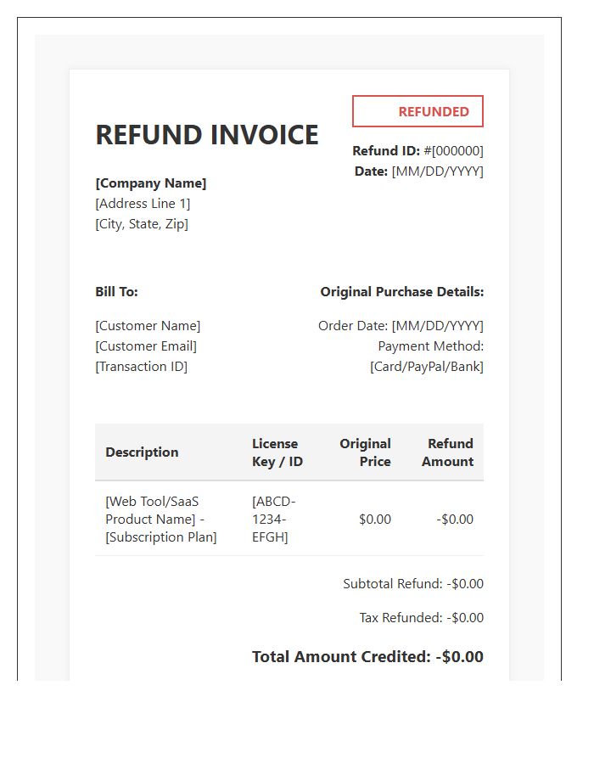Select the [Transaction ID] placeholder
Viewport: 594px width, 764px height.
[141, 367]
